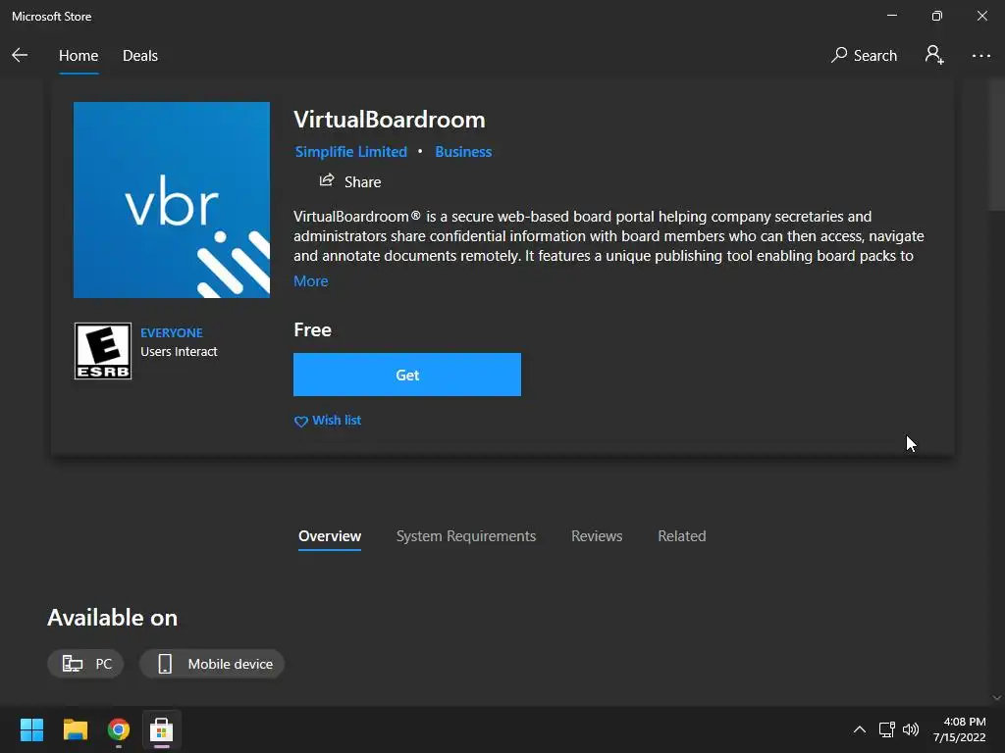
Task: Close the Microsoft Store window
Action: point(981,16)
